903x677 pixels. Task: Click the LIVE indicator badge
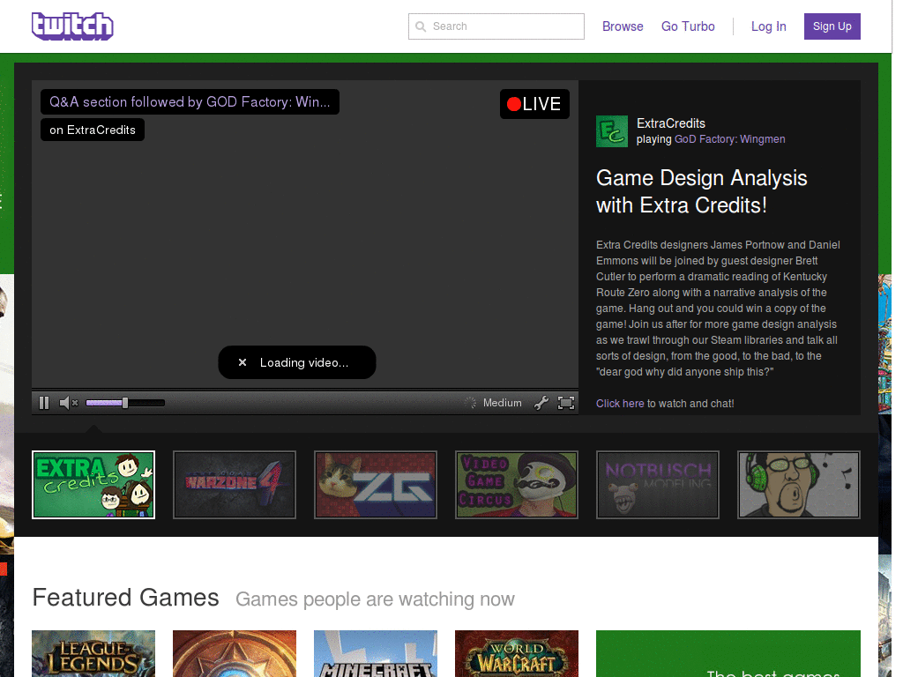(x=534, y=104)
